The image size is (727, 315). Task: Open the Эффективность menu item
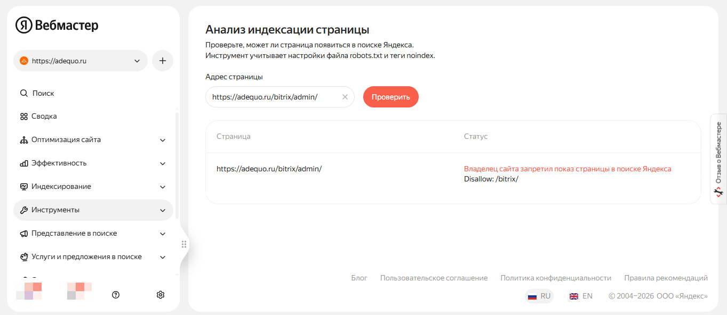93,163
